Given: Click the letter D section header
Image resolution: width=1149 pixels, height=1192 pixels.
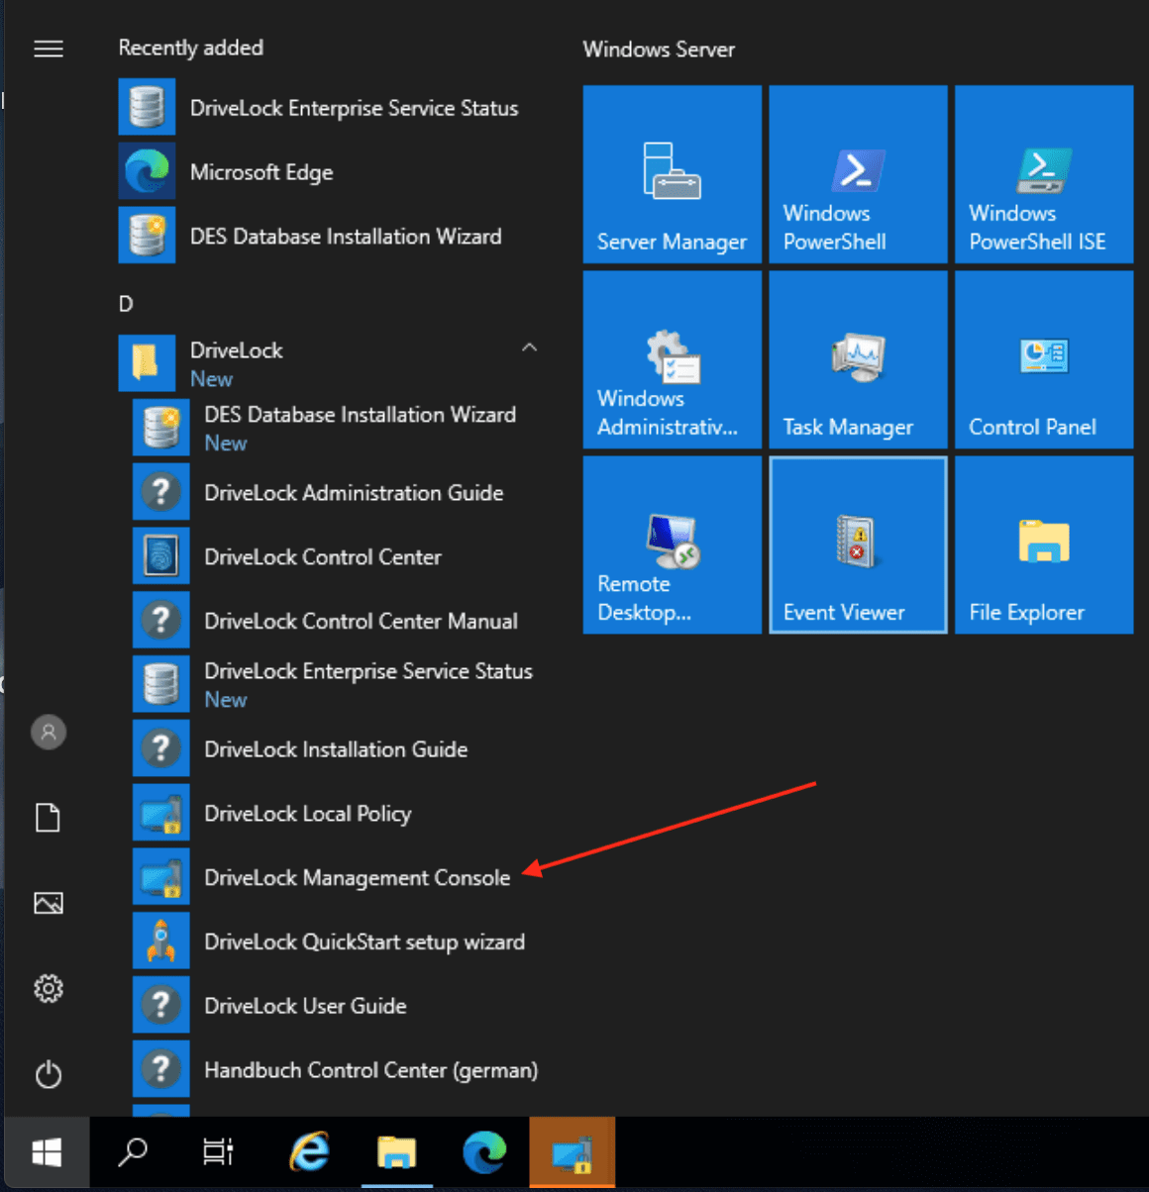Looking at the screenshot, I should (x=126, y=304).
